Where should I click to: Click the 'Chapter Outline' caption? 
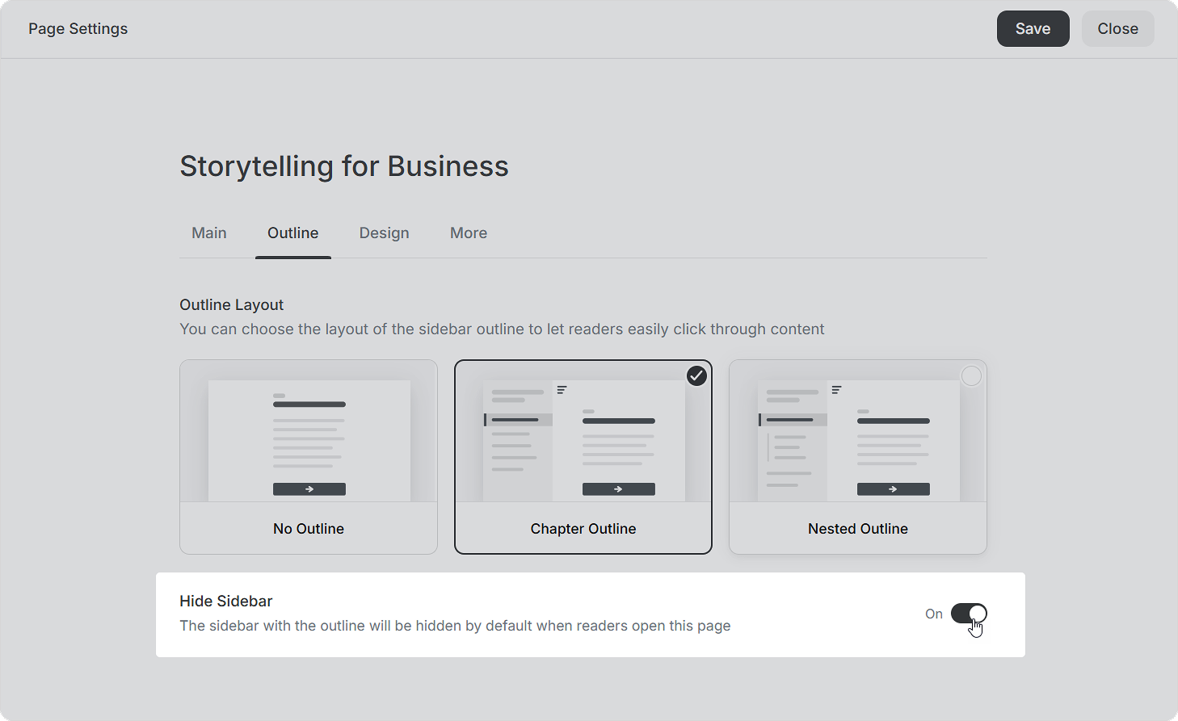point(583,529)
